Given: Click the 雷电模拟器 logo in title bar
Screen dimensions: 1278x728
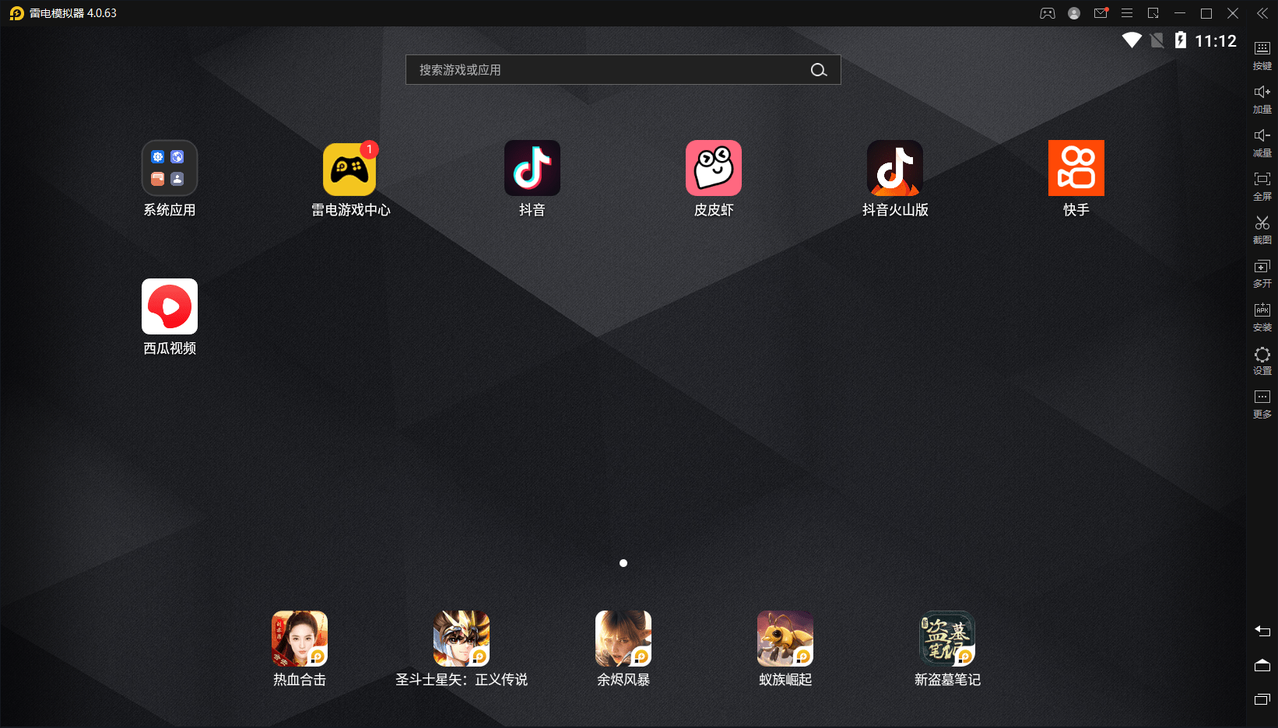Looking at the screenshot, I should 16,13.
